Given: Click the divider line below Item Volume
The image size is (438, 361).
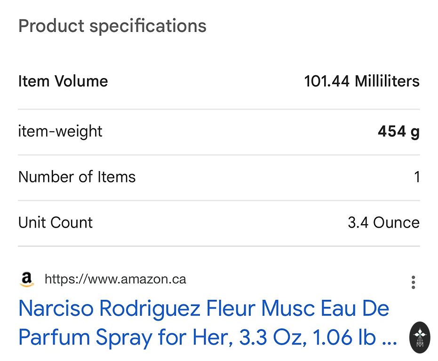Looking at the screenshot, I should [219, 109].
